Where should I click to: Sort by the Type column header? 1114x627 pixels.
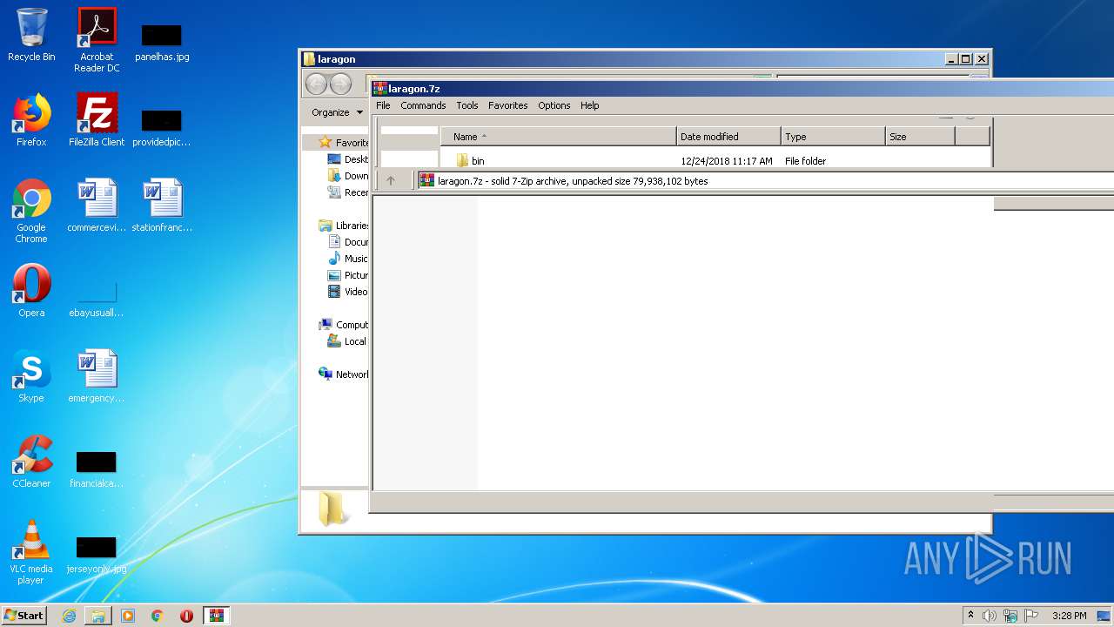tap(833, 137)
